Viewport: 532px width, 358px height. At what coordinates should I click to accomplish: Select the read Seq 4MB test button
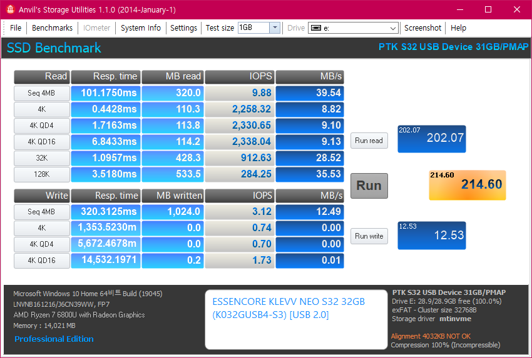42,93
